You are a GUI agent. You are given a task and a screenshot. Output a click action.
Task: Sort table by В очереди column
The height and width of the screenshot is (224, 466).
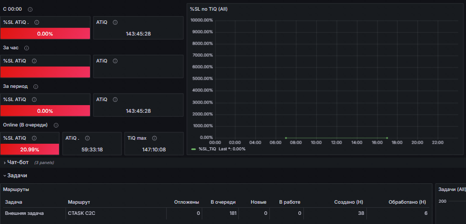[x=223, y=202]
